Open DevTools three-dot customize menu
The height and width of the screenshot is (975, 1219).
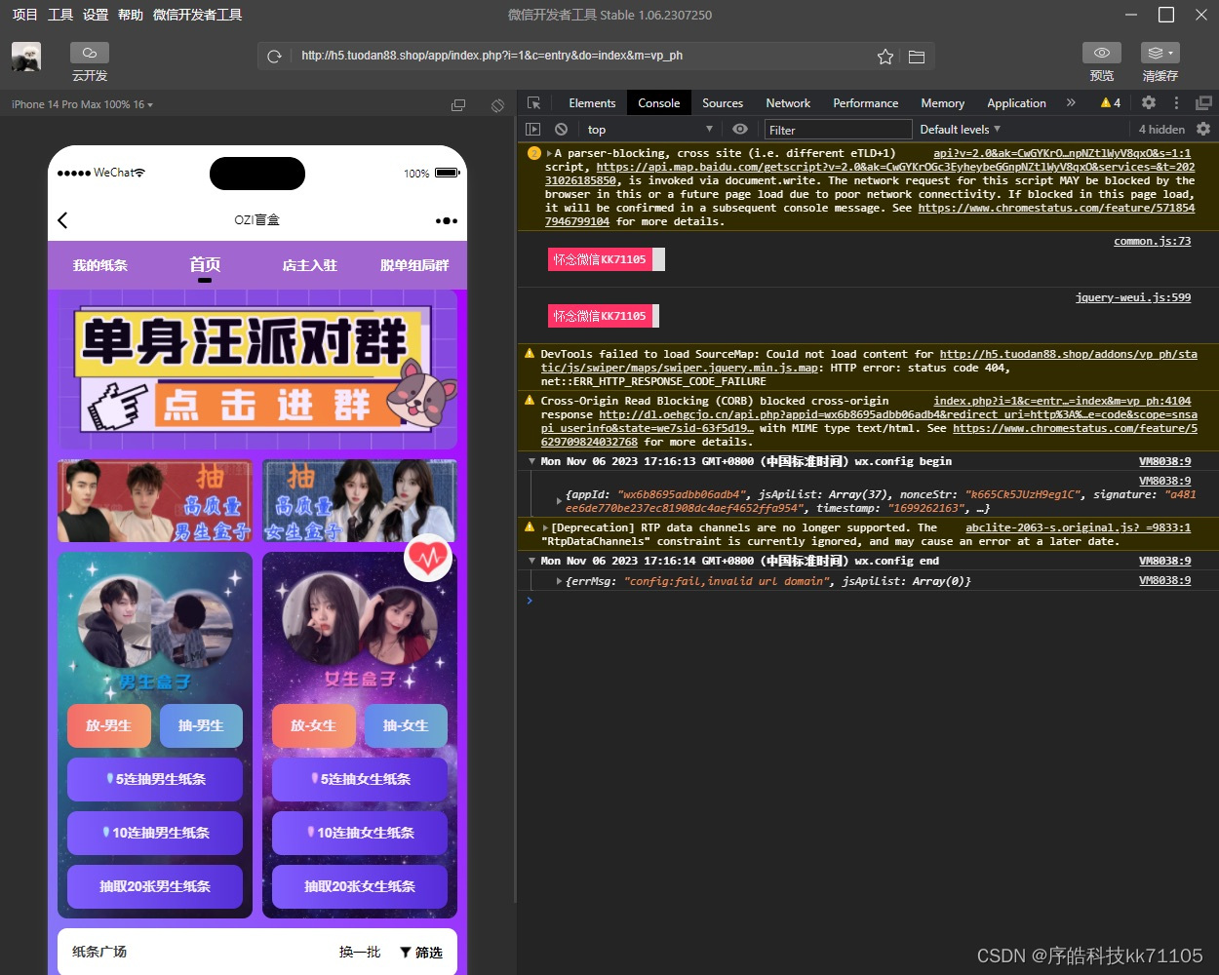coord(1176,102)
